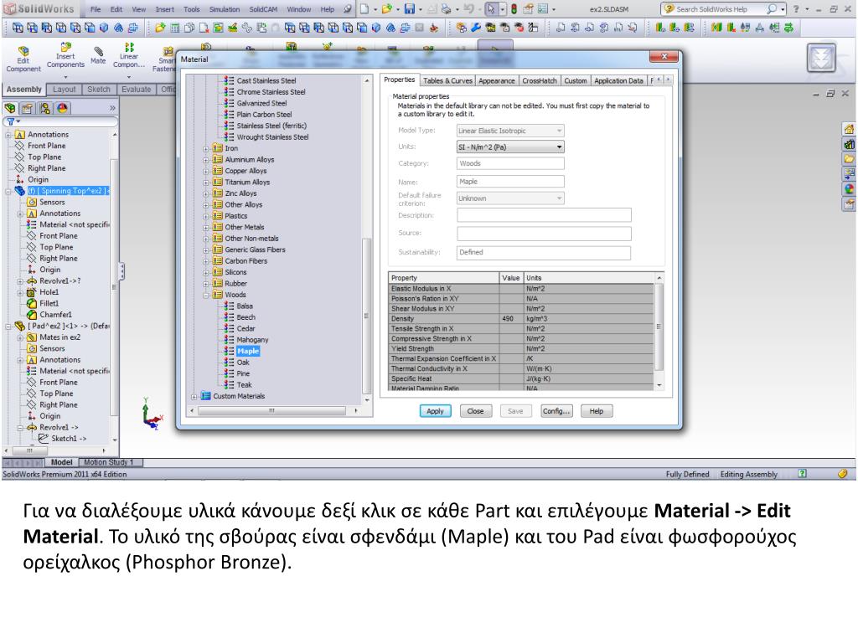
Task: Click the SolidWorks Resources home icon in task pane
Action: (849, 130)
